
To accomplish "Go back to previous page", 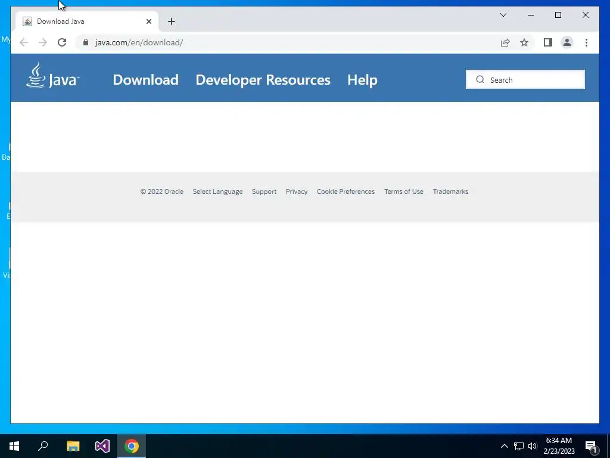I will pos(24,42).
